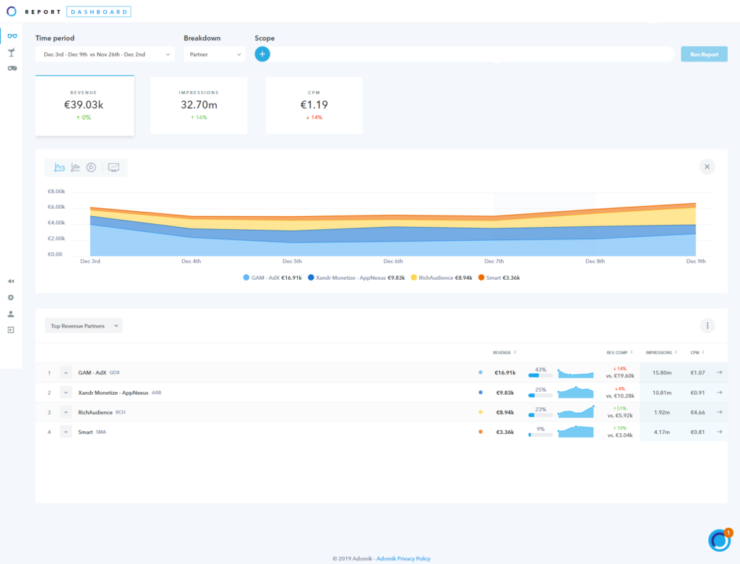Click the orange color dot in Smart row
Image resolution: width=740 pixels, height=564 pixels.
(x=481, y=432)
